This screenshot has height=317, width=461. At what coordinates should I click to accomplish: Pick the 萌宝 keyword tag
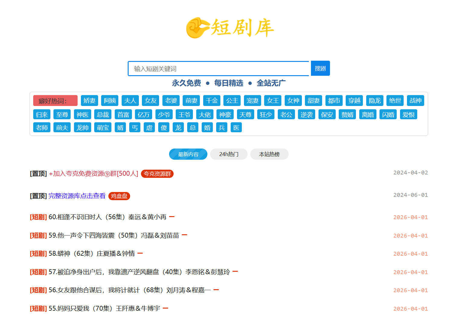click(x=103, y=128)
